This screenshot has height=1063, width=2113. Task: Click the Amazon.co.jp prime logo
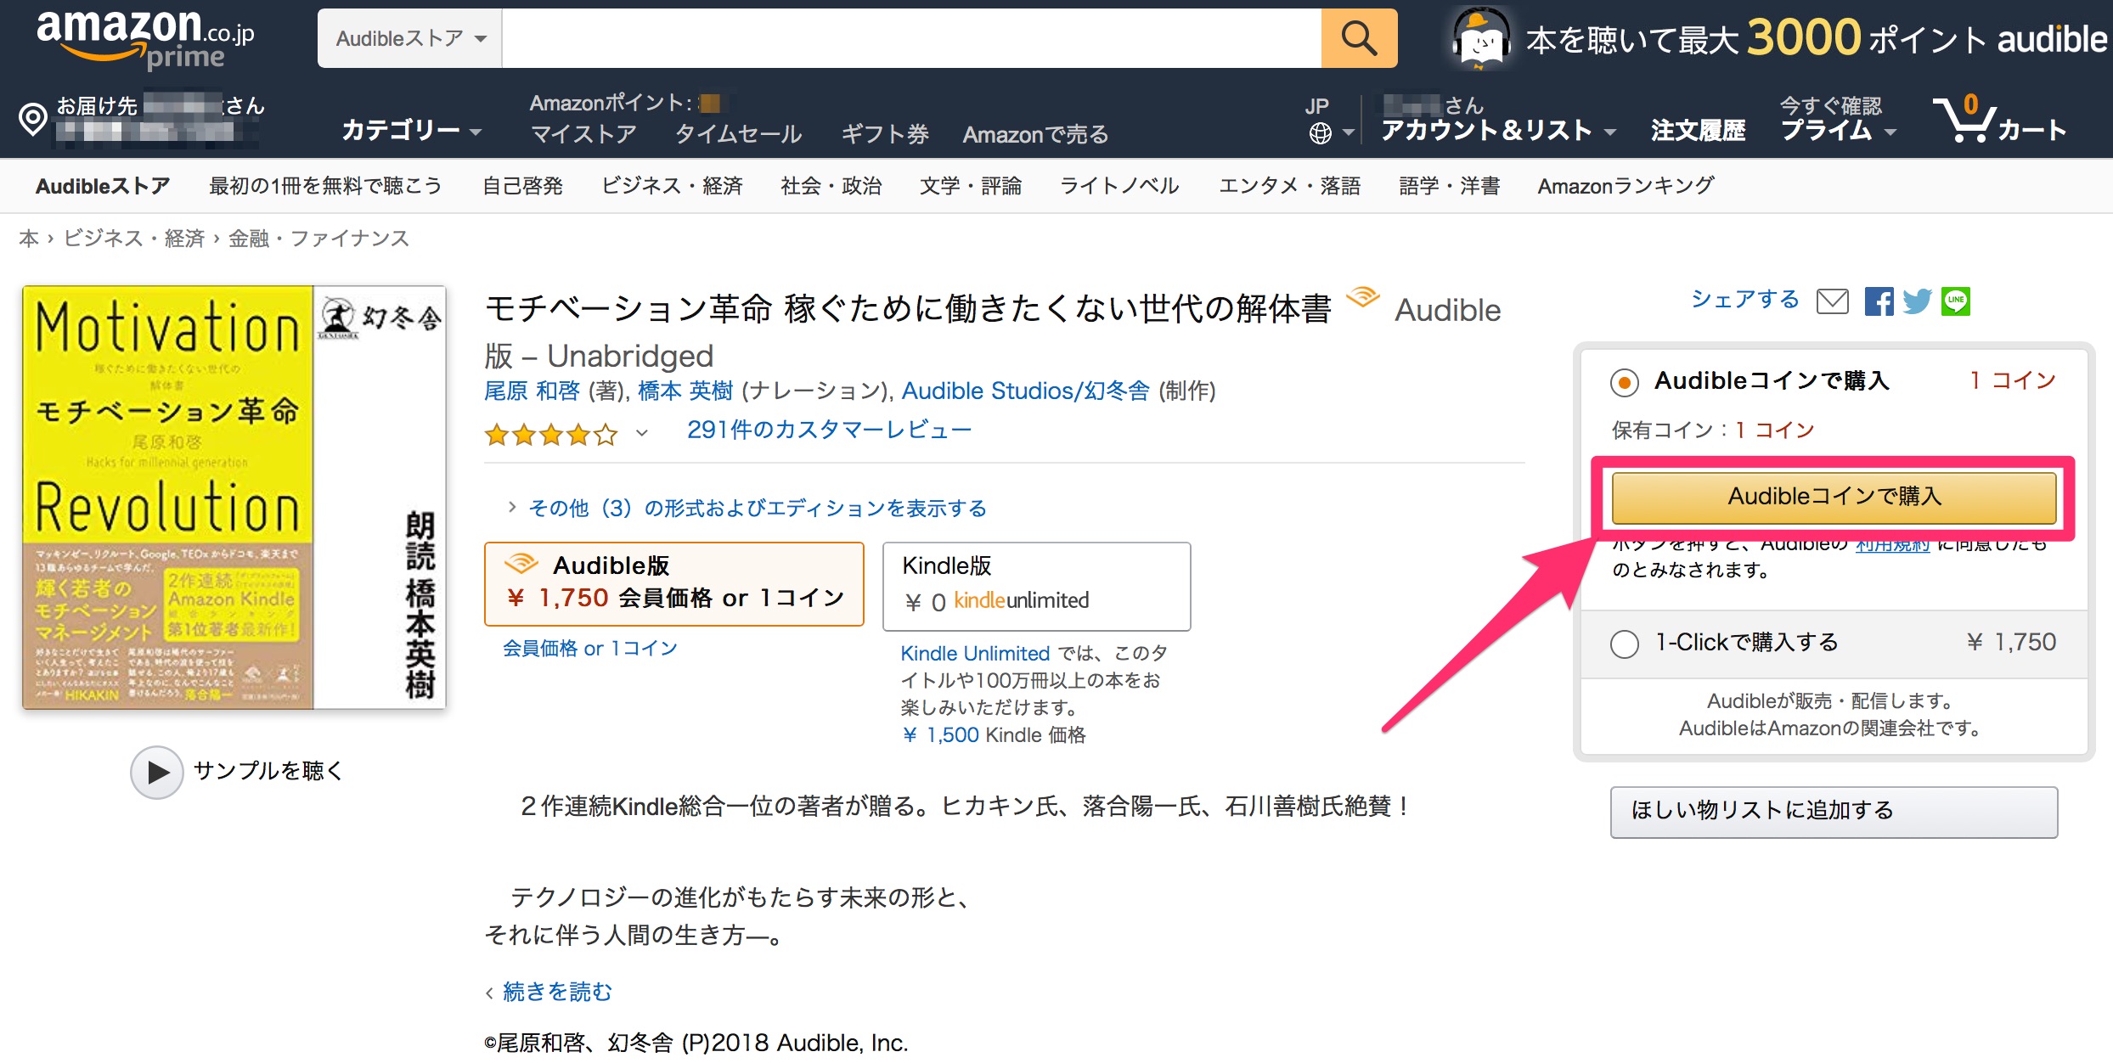pos(145,38)
